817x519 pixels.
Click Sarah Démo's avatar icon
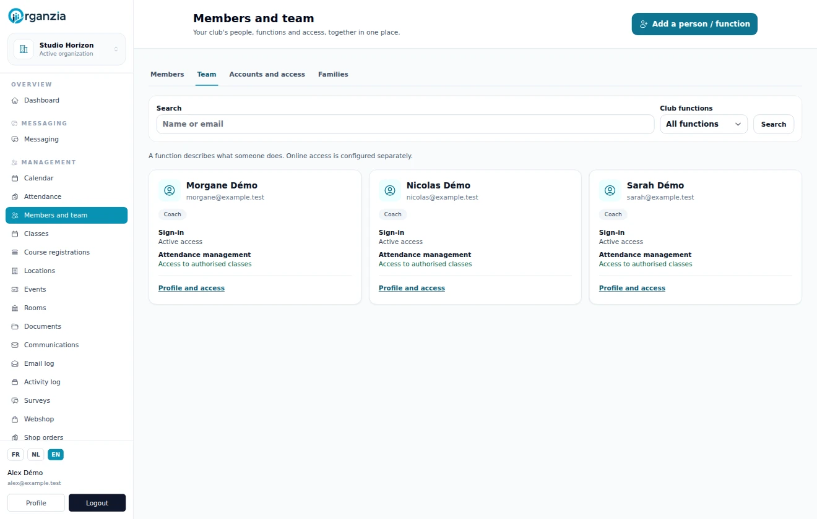610,191
